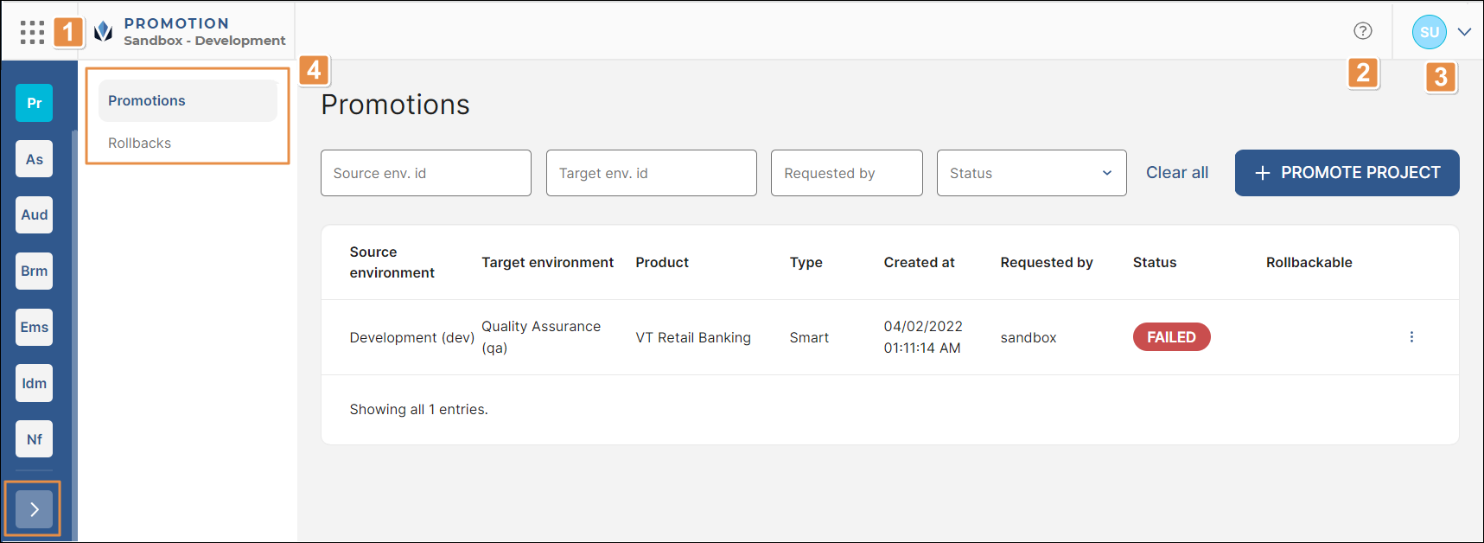Go to the Ems sidebar product

point(34,328)
